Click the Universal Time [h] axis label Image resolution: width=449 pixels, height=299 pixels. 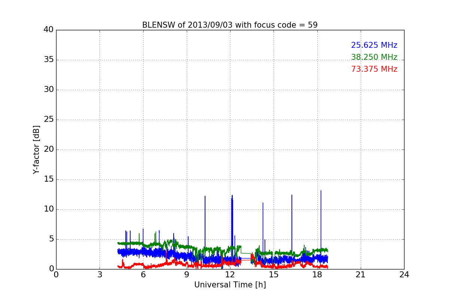(x=230, y=285)
